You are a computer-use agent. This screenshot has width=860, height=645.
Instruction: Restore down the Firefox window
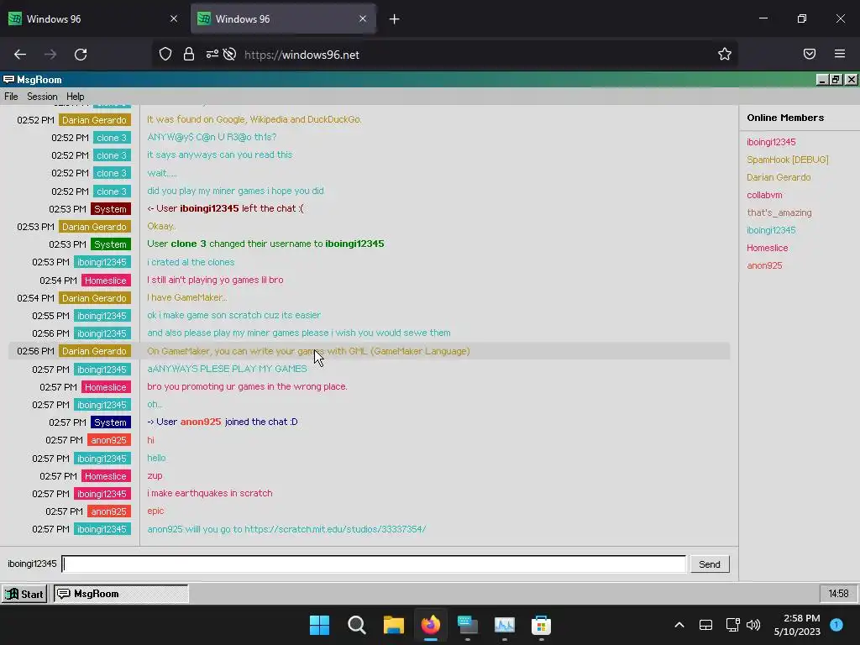(x=802, y=18)
